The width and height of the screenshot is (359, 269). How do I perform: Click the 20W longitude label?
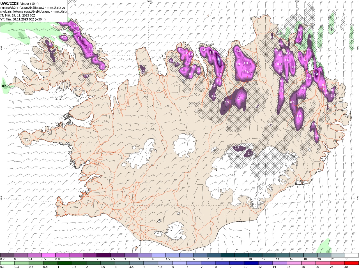pyautogui.click(x=149, y=1)
